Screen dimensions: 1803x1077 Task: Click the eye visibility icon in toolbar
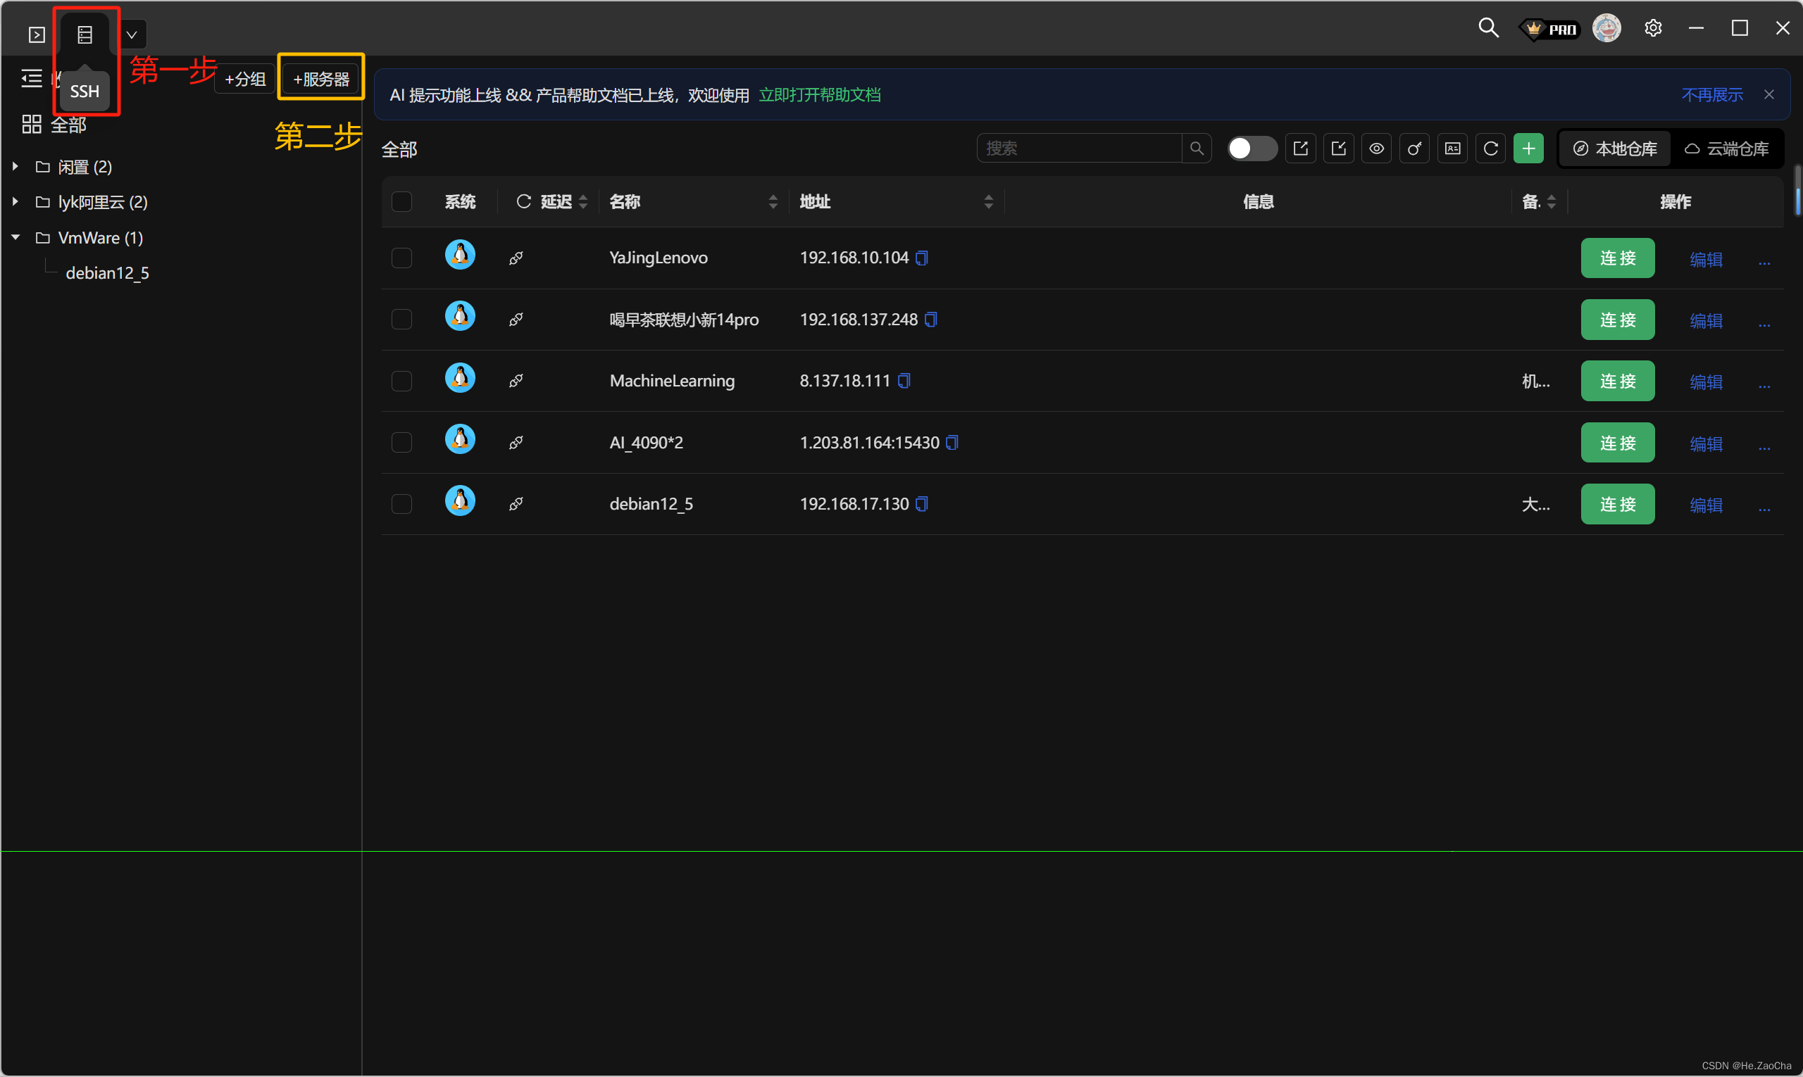pos(1376,149)
